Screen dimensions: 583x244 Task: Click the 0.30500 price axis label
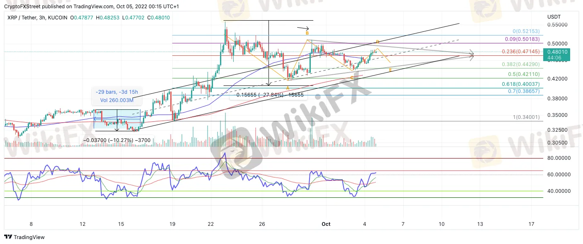(556, 142)
